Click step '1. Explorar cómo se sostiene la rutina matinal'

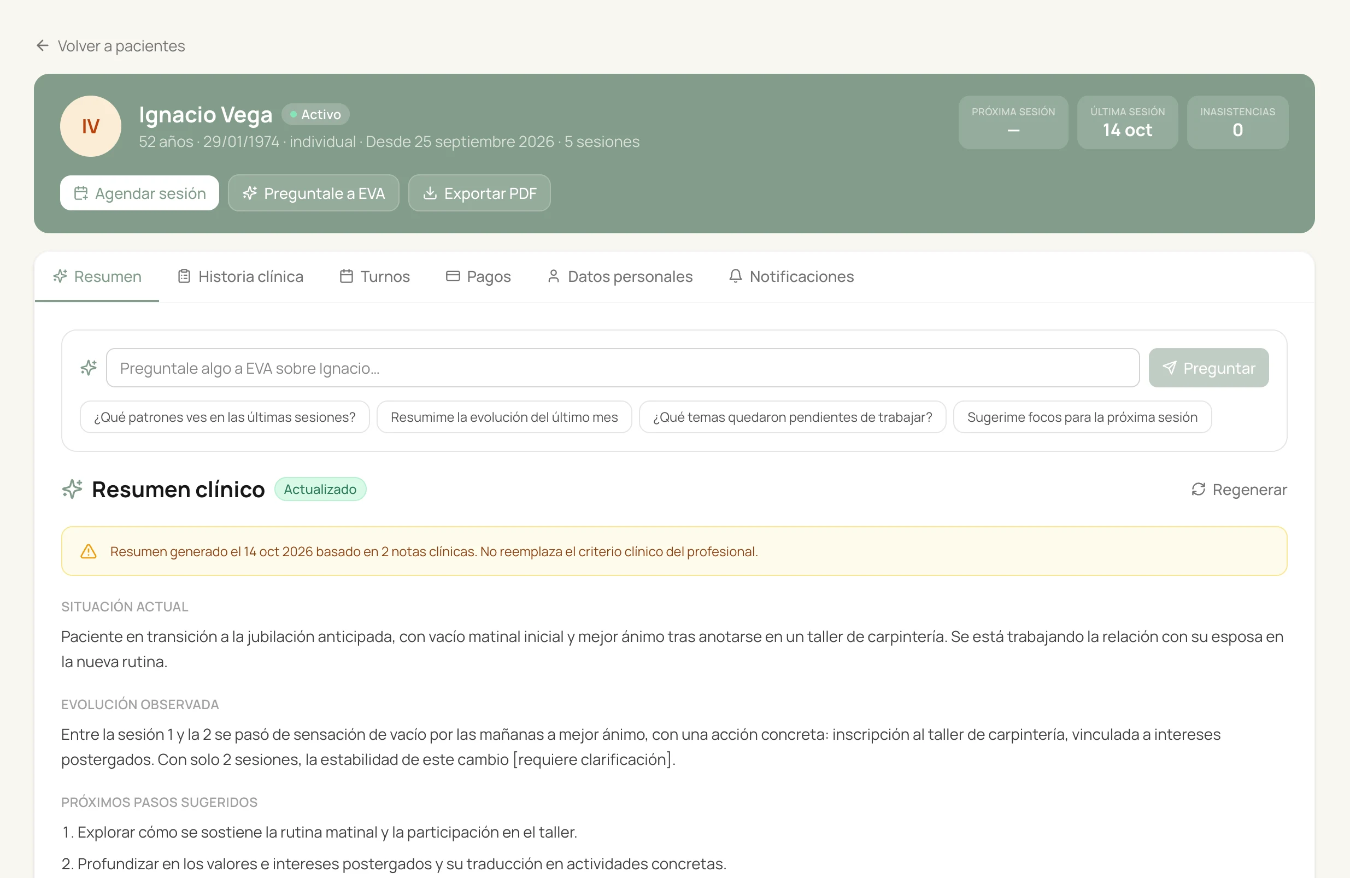coord(319,832)
